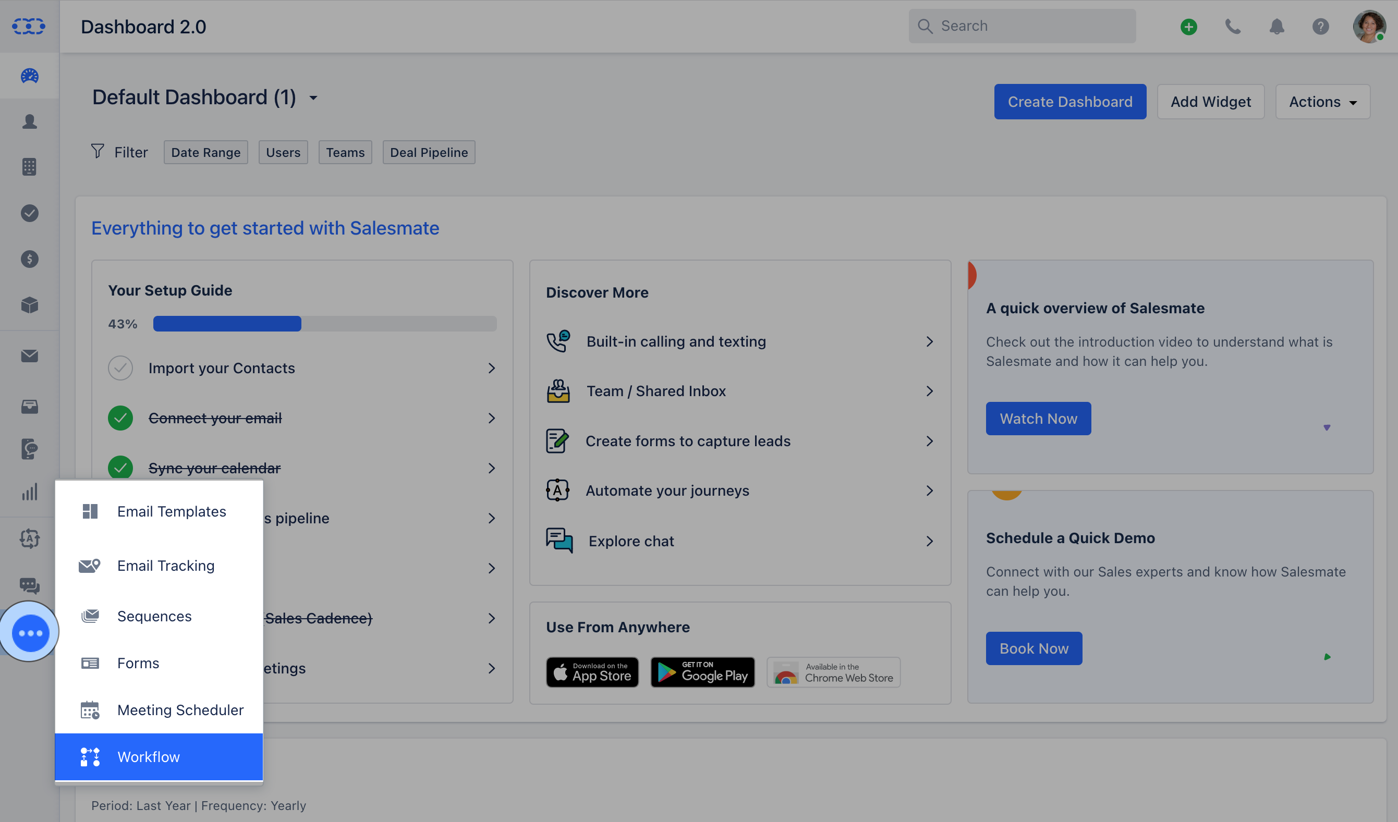Toggle the Import your Contacts check circle

[x=120, y=368]
